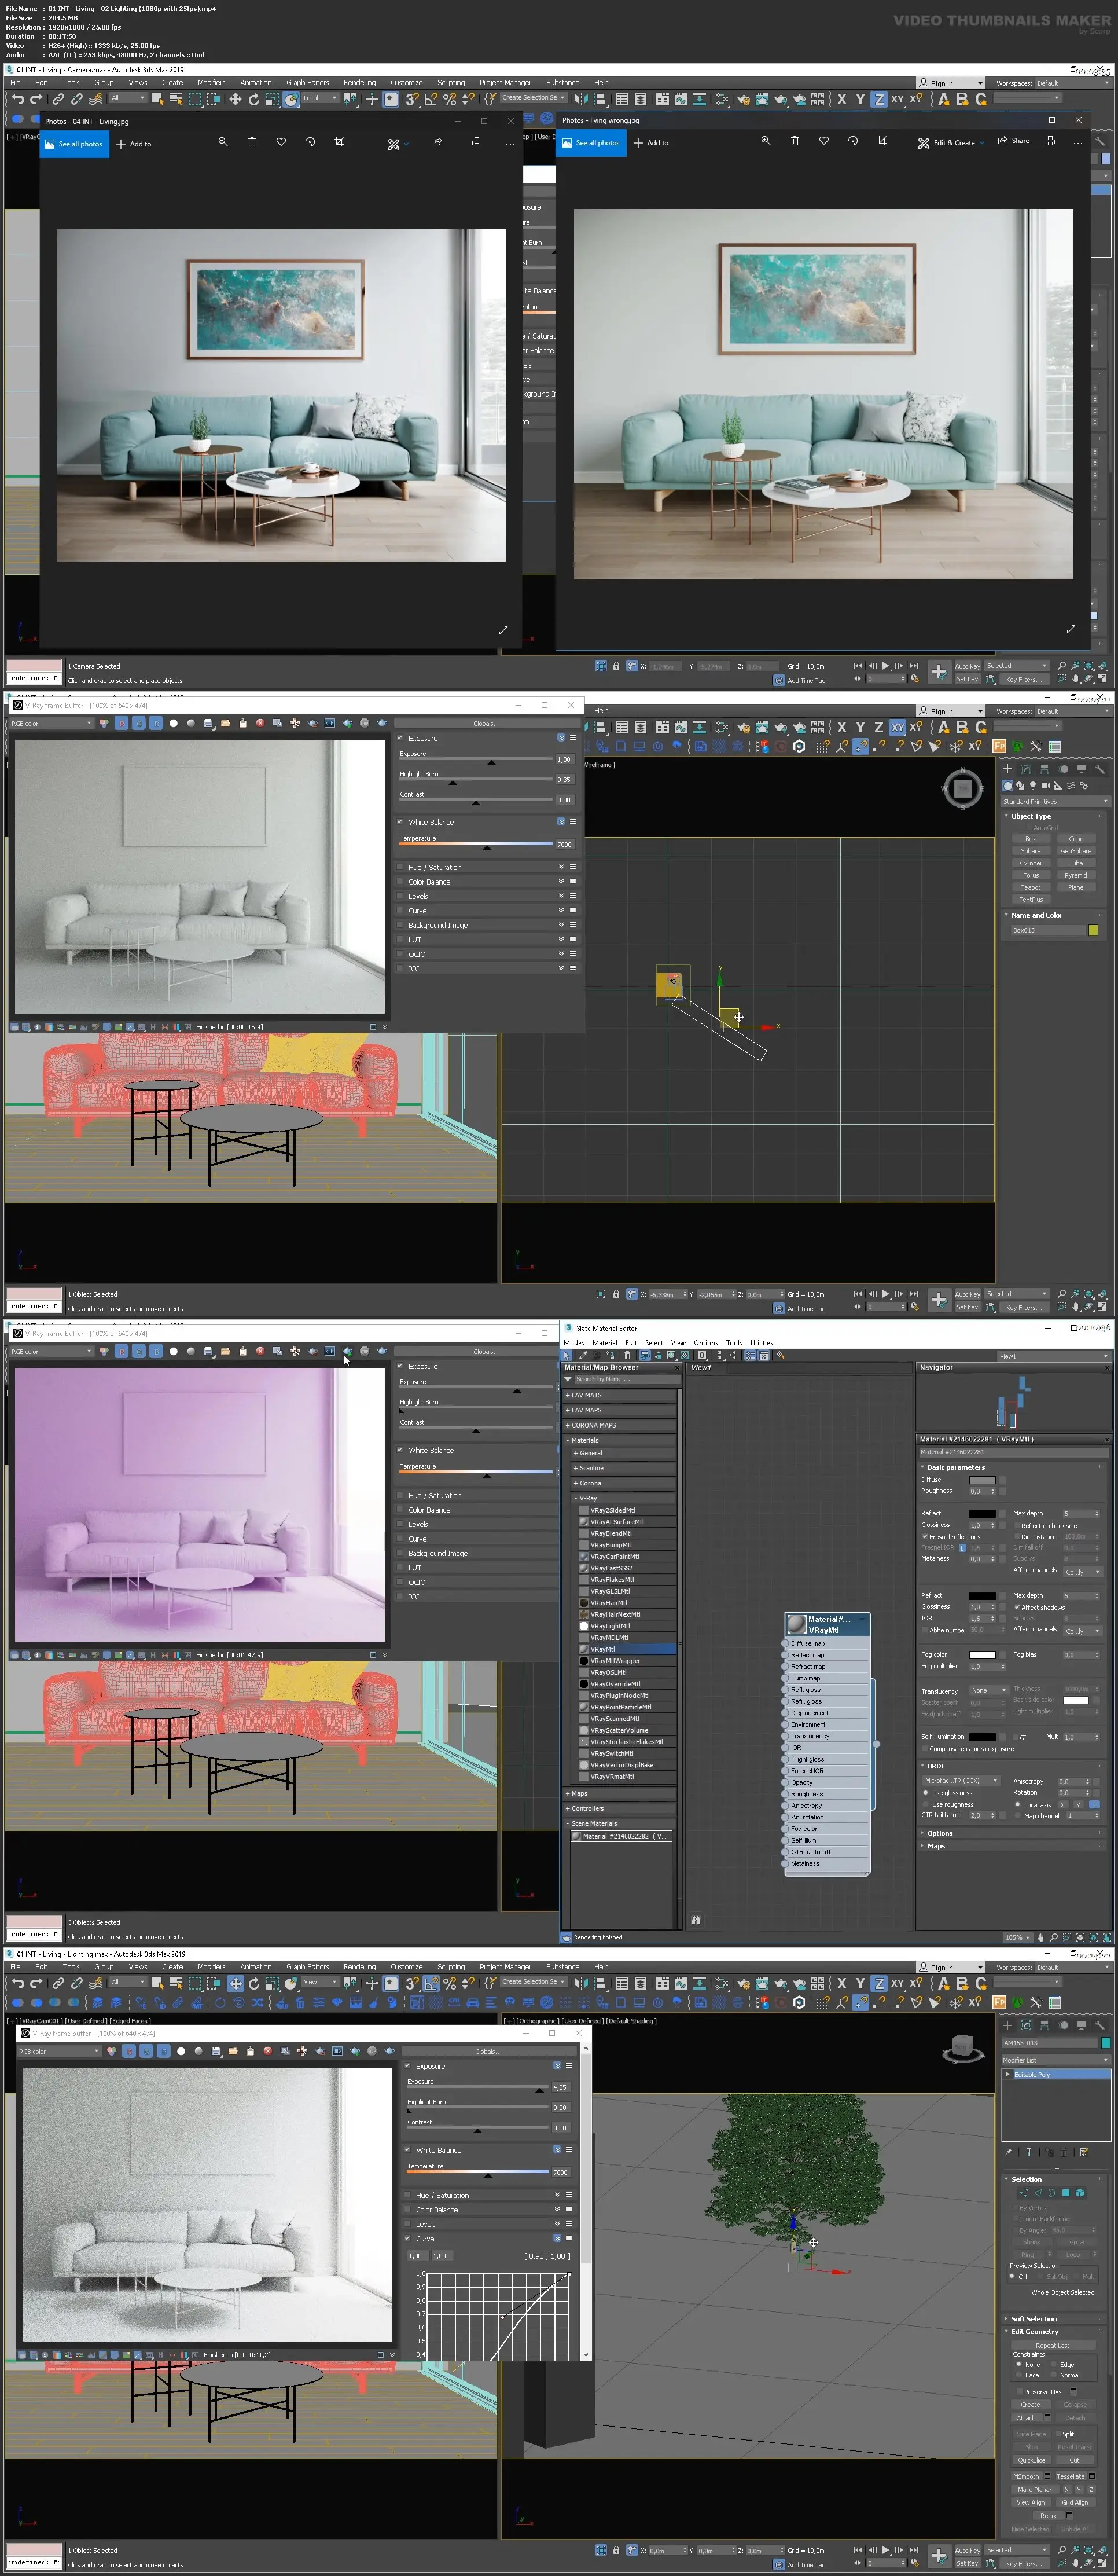This screenshot has height=2576, width=1118.
Task: Open Modify tab icon in Box015 command panel
Action: [x=1026, y=769]
